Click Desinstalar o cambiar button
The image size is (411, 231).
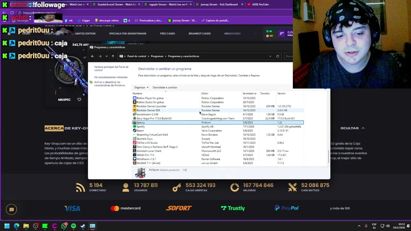165,87
